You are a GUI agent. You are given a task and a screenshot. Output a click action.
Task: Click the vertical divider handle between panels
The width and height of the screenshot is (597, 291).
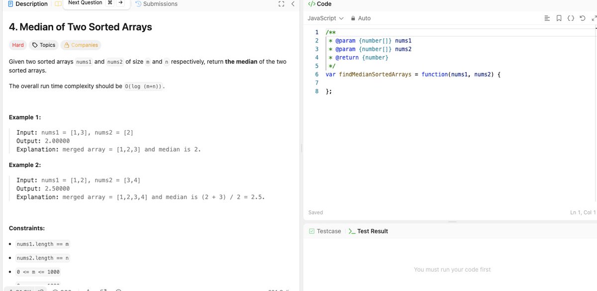coord(301,148)
